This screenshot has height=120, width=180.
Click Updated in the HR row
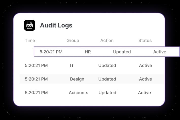tap(122, 52)
